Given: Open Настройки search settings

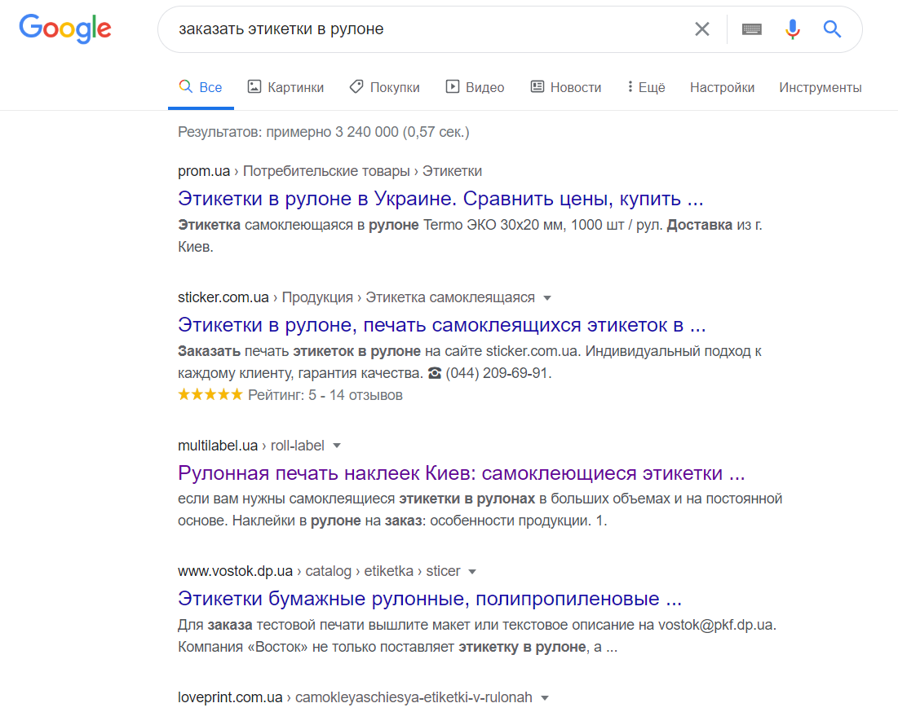Looking at the screenshot, I should click(x=722, y=87).
